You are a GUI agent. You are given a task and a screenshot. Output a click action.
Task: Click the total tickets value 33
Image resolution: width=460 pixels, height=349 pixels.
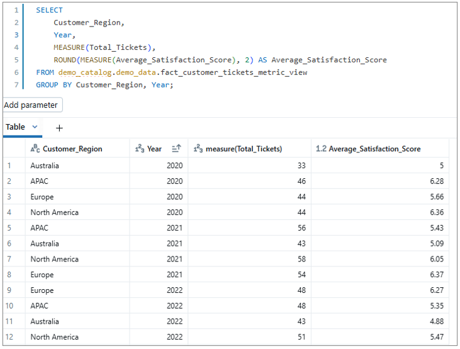pyautogui.click(x=301, y=166)
